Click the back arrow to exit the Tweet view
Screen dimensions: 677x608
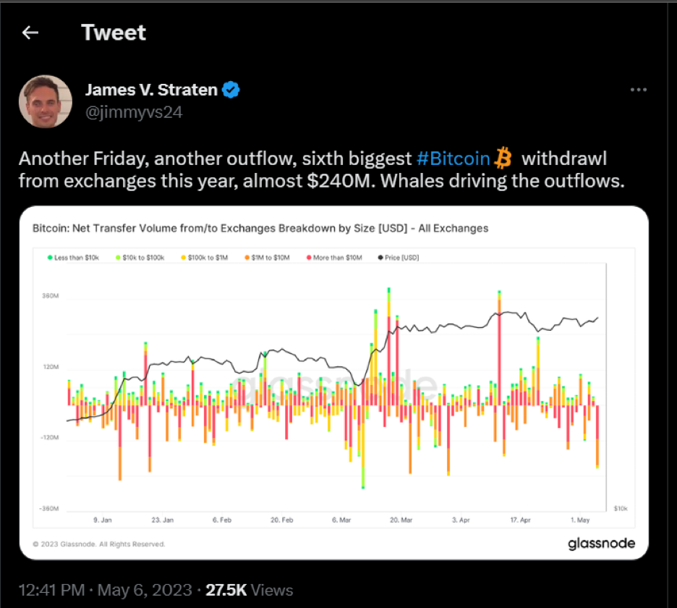30,32
